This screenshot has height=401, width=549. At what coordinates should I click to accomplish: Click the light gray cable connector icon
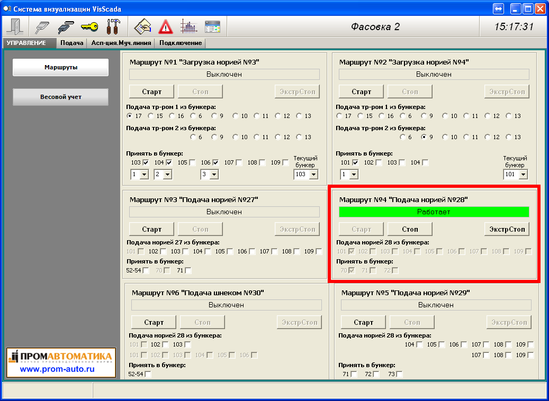coord(41,26)
